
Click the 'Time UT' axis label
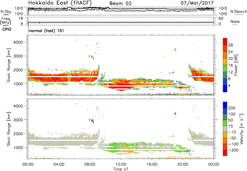click(121, 169)
